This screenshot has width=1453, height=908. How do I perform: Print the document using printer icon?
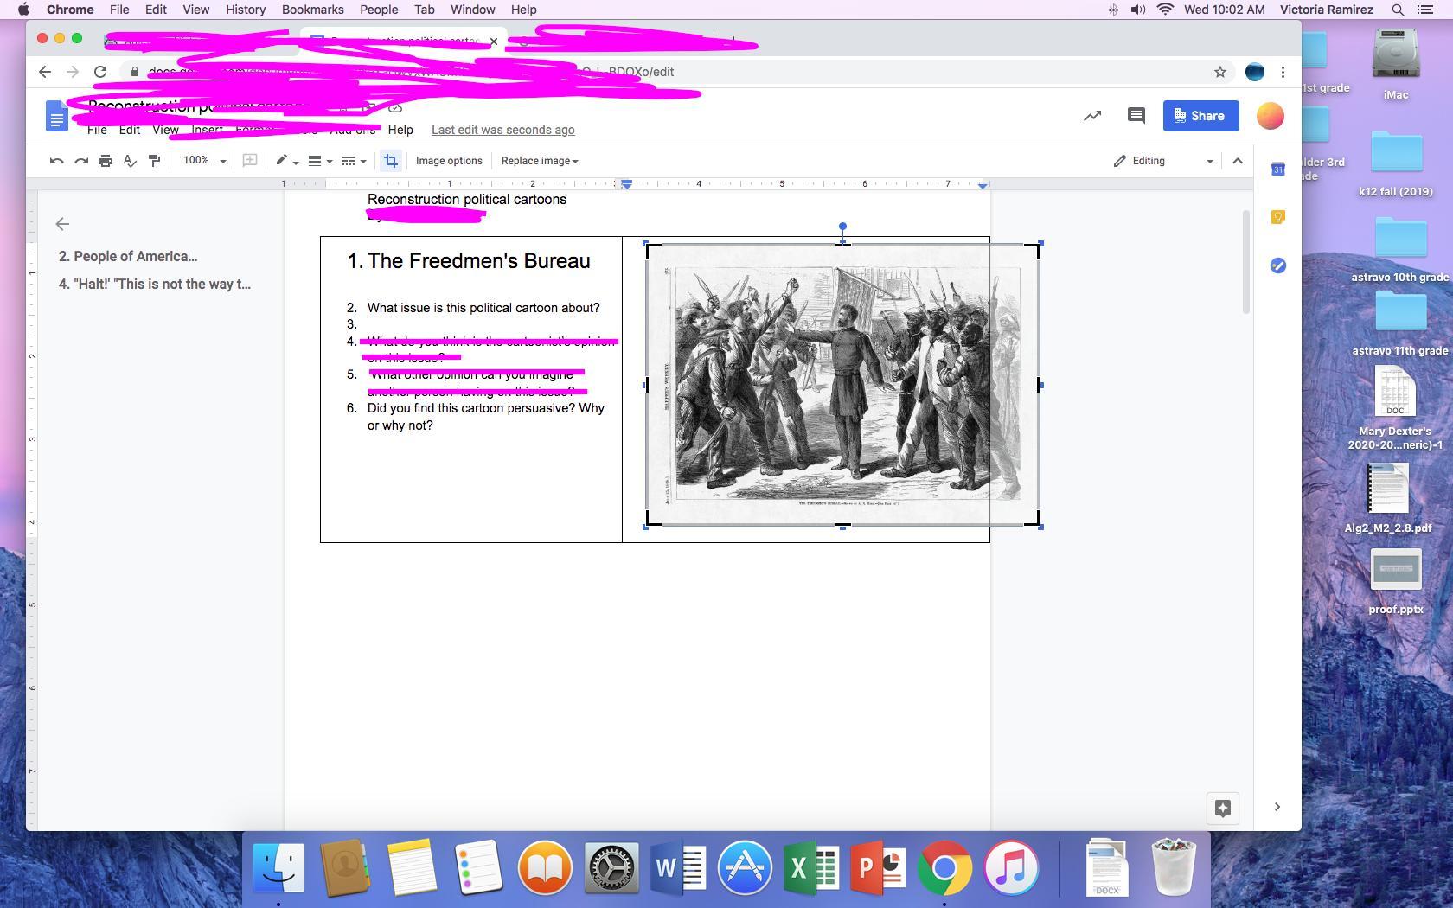(x=106, y=161)
